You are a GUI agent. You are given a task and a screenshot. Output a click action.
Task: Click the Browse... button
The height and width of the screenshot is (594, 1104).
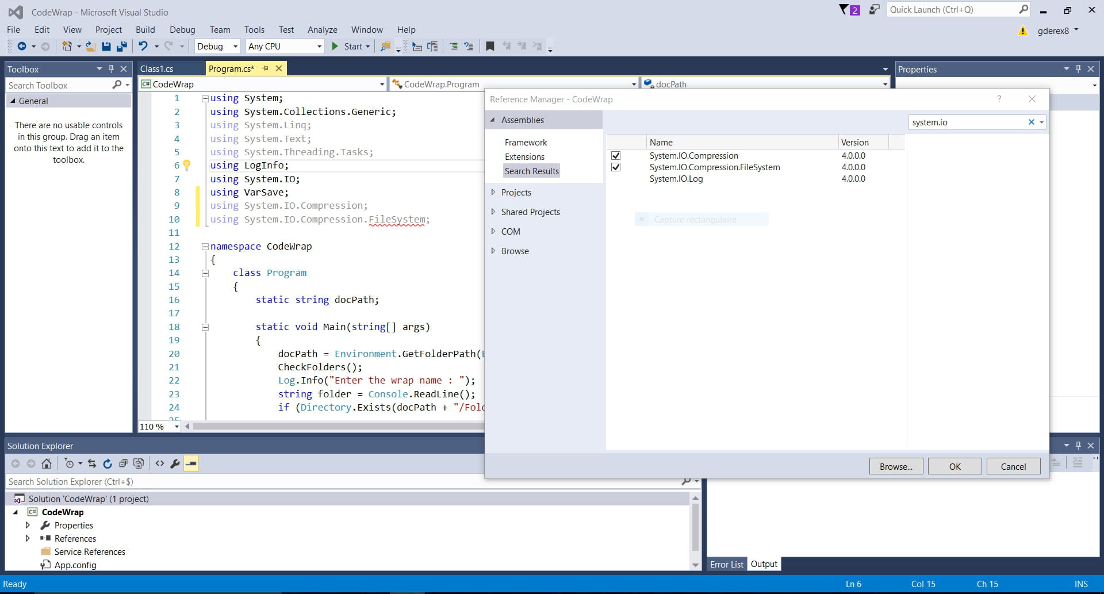(896, 466)
